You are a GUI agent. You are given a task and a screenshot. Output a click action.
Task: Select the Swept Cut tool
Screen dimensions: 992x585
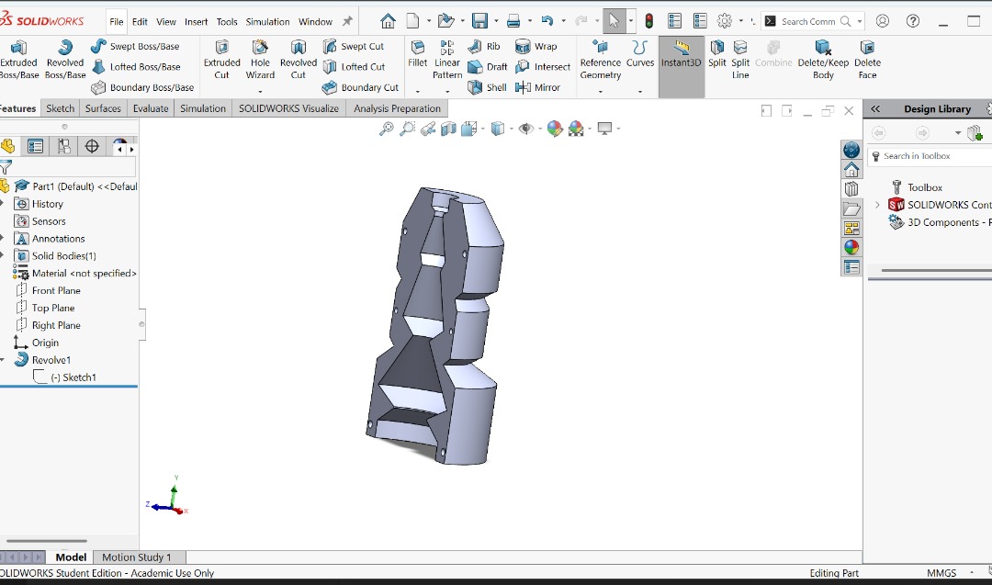click(353, 46)
